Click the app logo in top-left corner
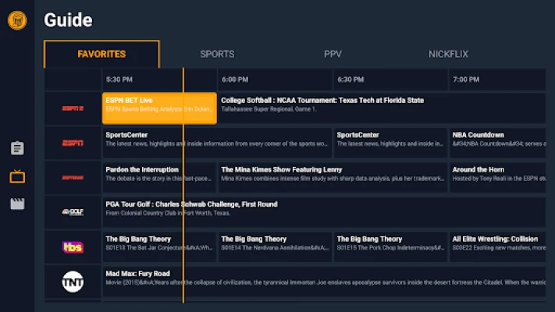 (16, 19)
